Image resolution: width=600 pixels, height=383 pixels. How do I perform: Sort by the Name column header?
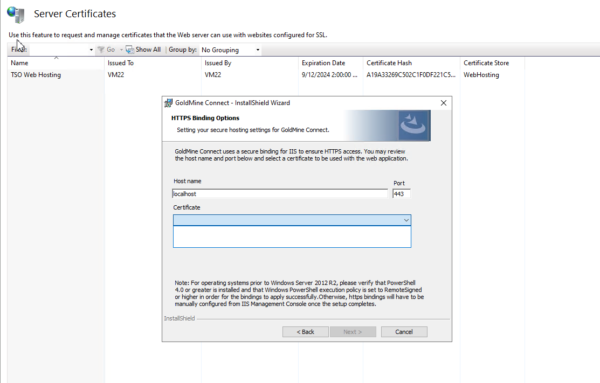(x=19, y=63)
